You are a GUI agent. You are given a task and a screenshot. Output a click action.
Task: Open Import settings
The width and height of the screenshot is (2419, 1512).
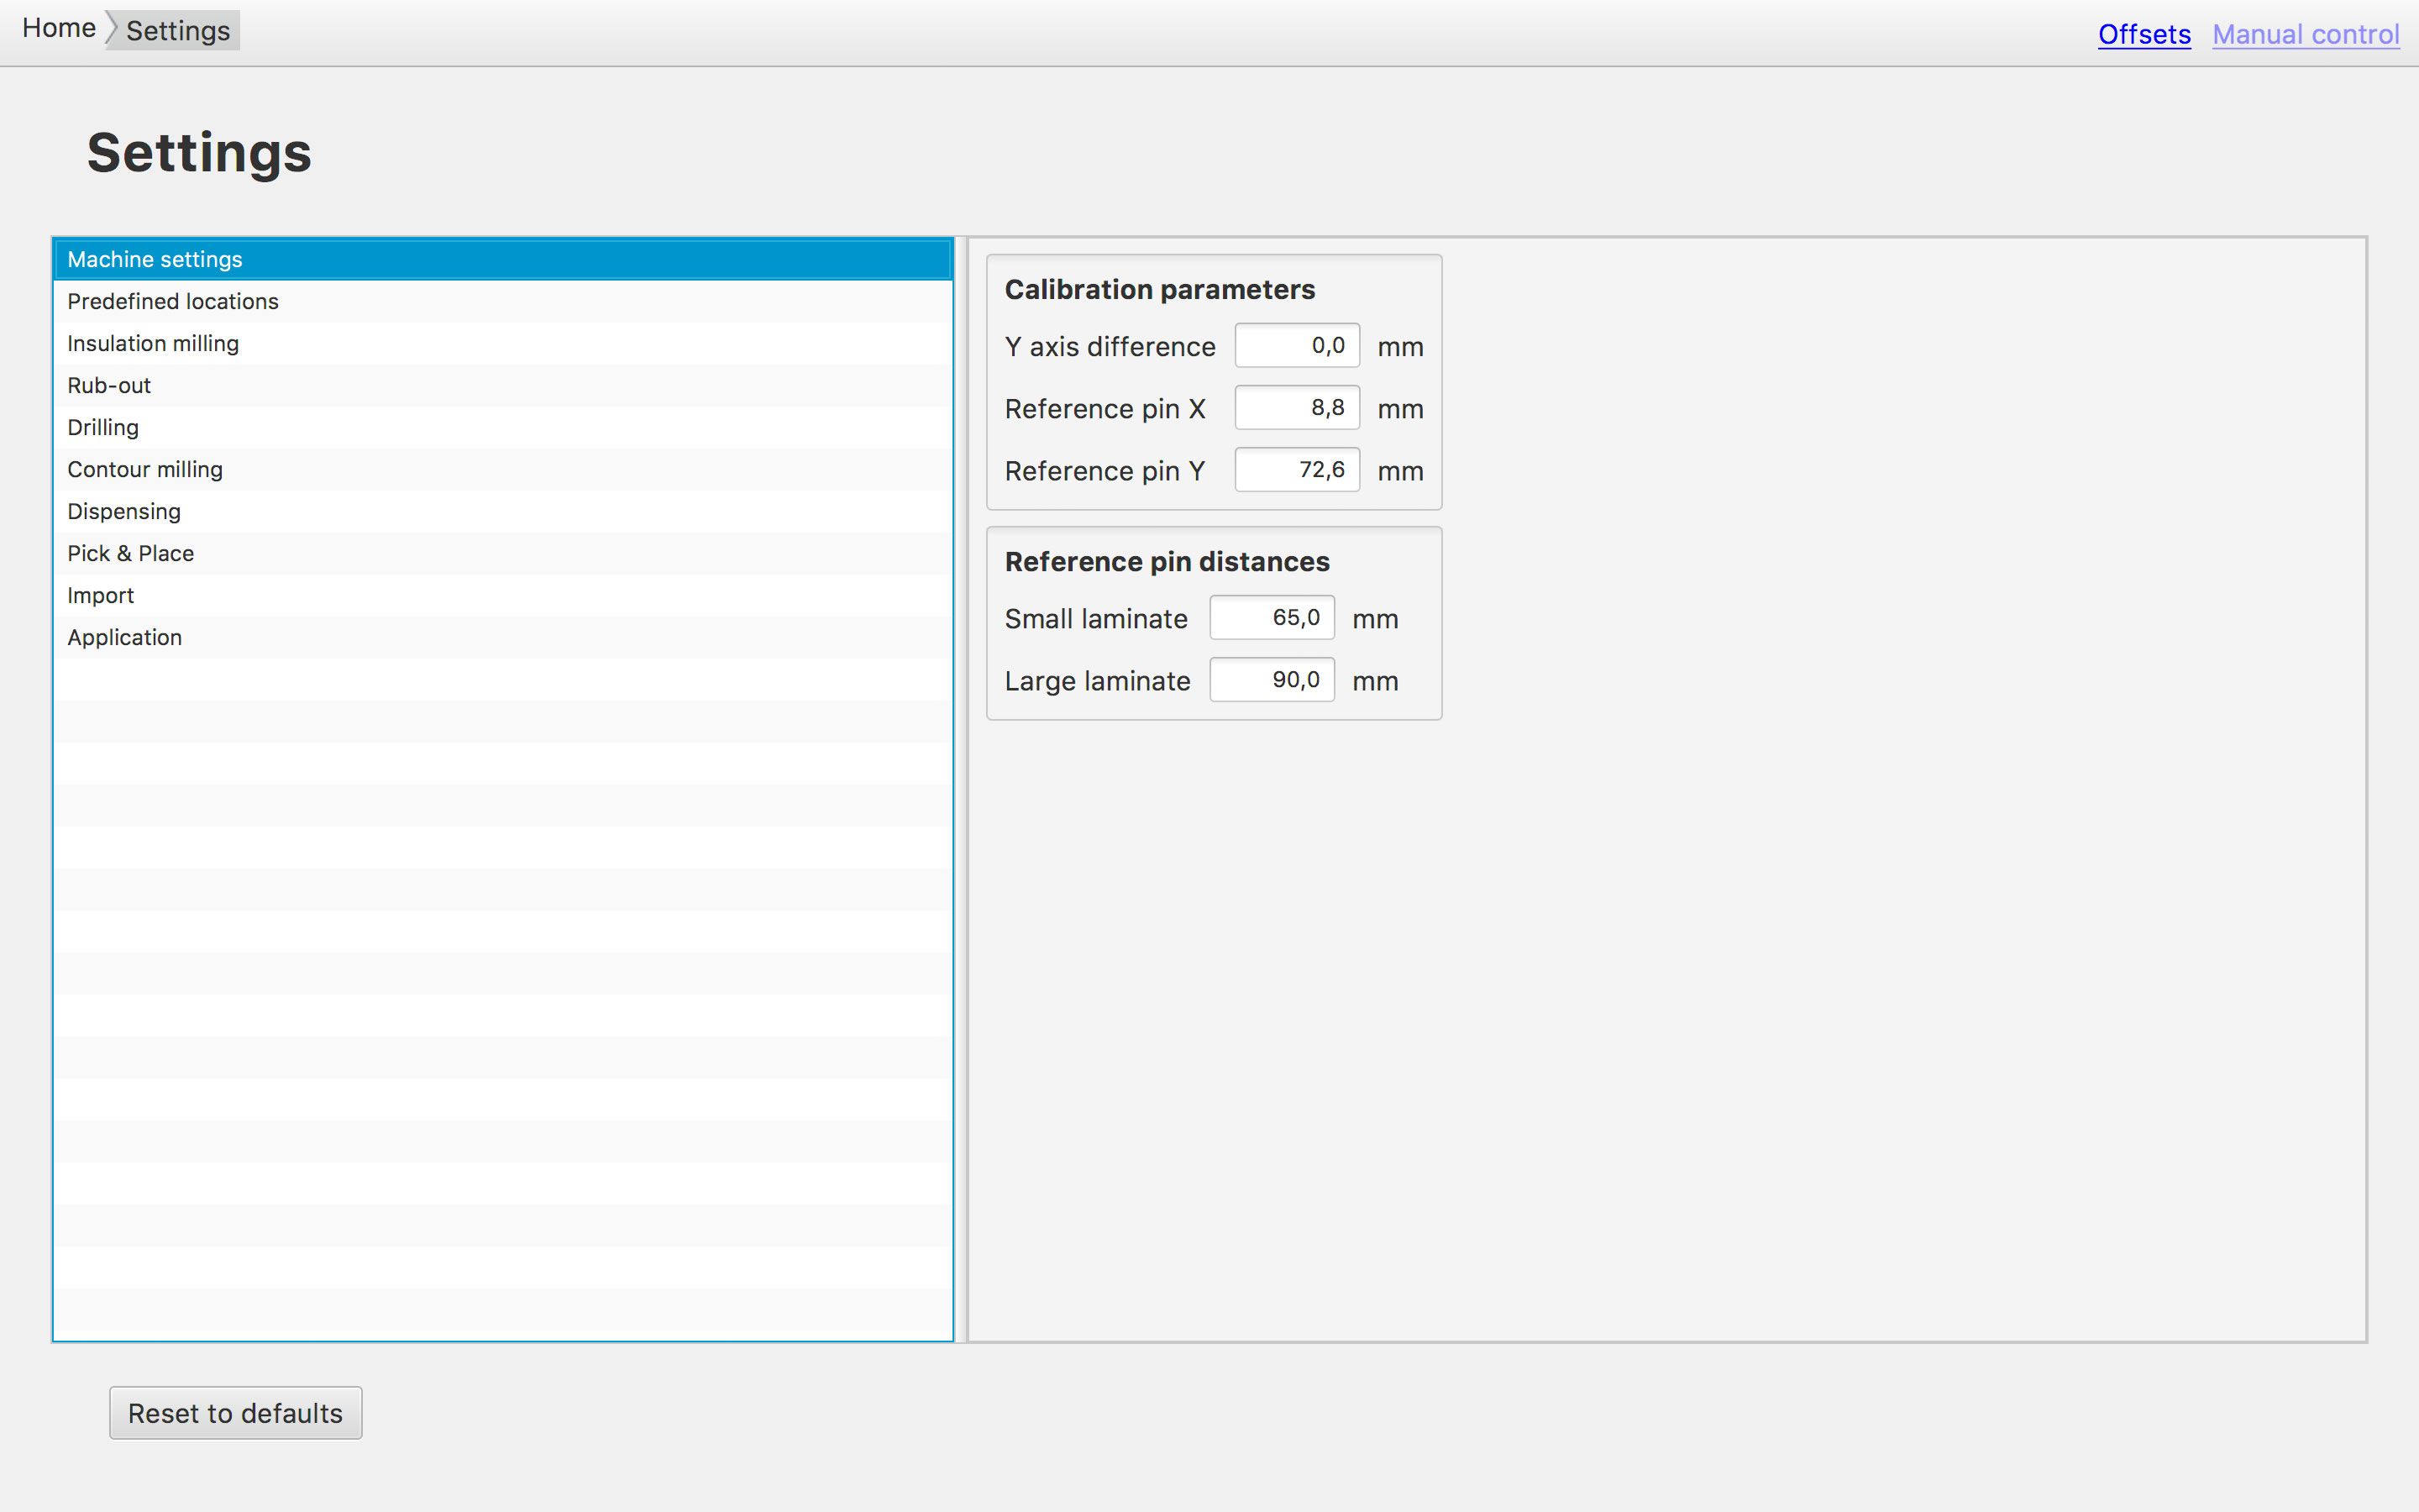click(503, 595)
